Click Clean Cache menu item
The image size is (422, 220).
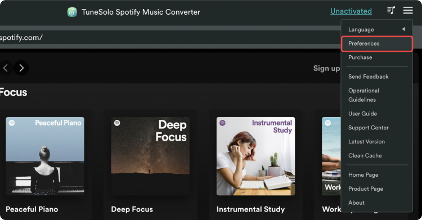(x=376, y=156)
